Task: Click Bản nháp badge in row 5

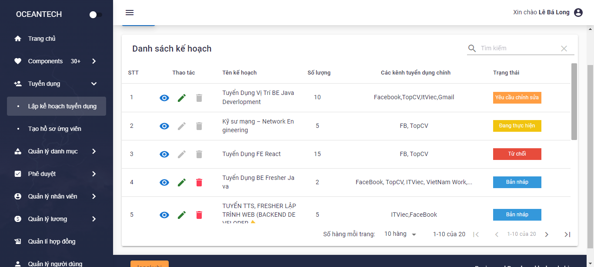Action: [517, 215]
